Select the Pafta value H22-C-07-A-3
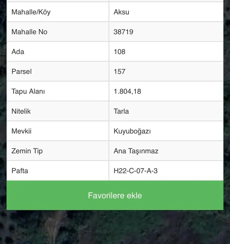 click(136, 171)
